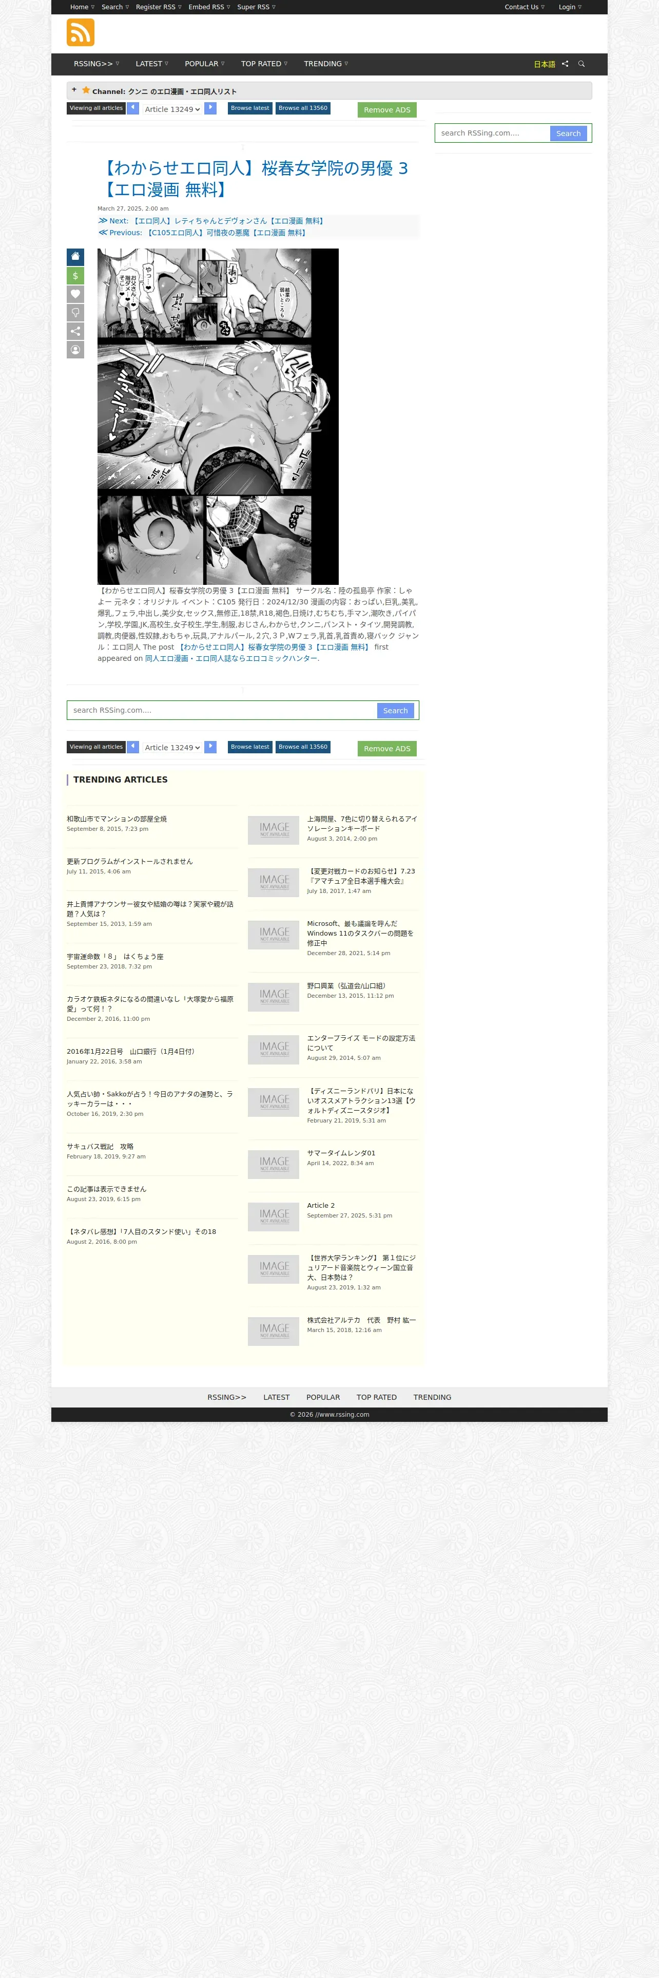Click the image placeholder beside 野口興業
Image resolution: width=659 pixels, height=1978 pixels.
coord(273,997)
